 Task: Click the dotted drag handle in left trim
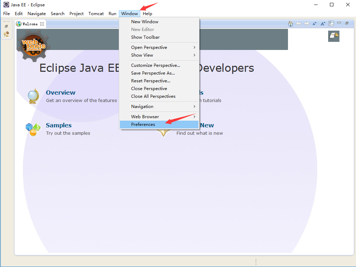(6, 21)
